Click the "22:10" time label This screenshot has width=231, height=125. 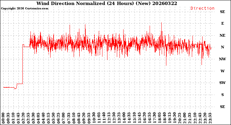click(195, 118)
